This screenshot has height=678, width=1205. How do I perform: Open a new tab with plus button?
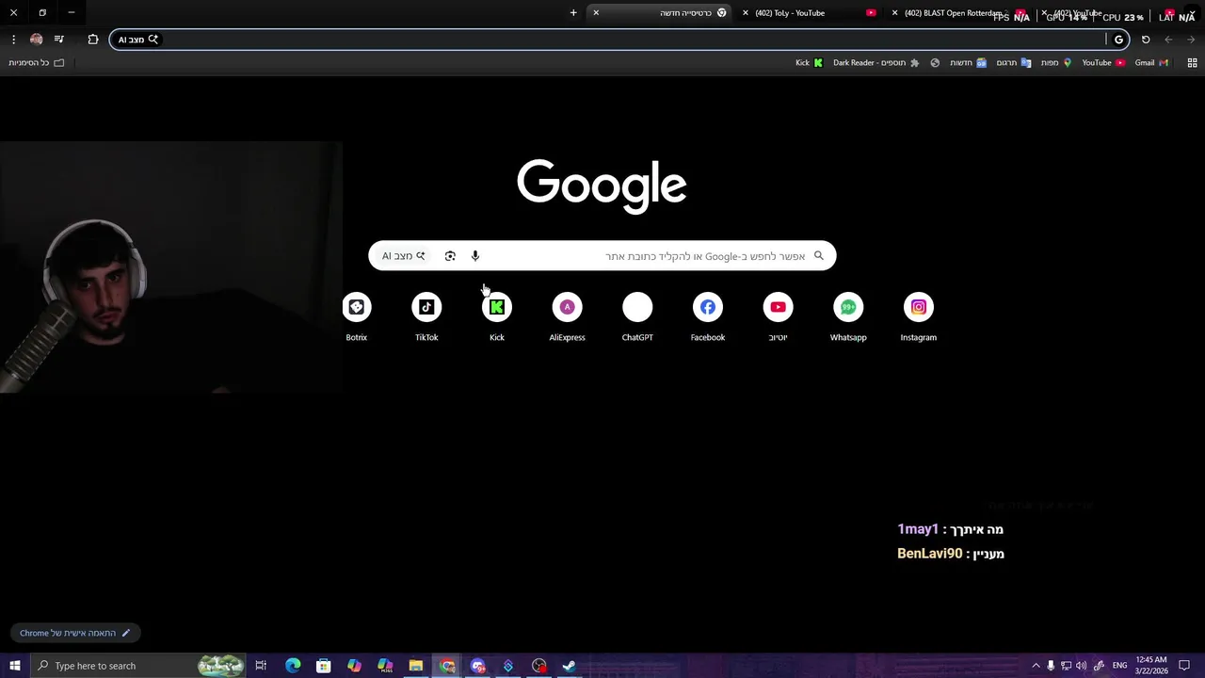pos(573,12)
